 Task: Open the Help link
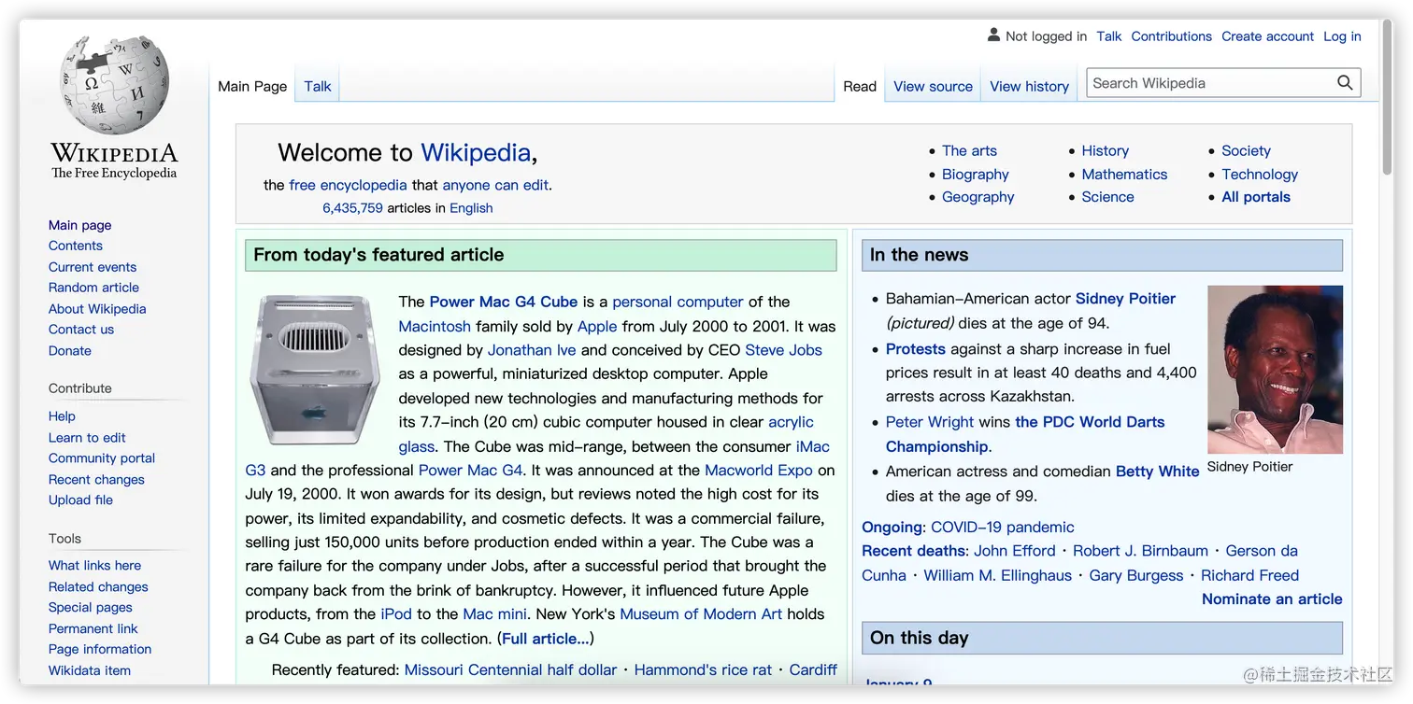pos(62,416)
